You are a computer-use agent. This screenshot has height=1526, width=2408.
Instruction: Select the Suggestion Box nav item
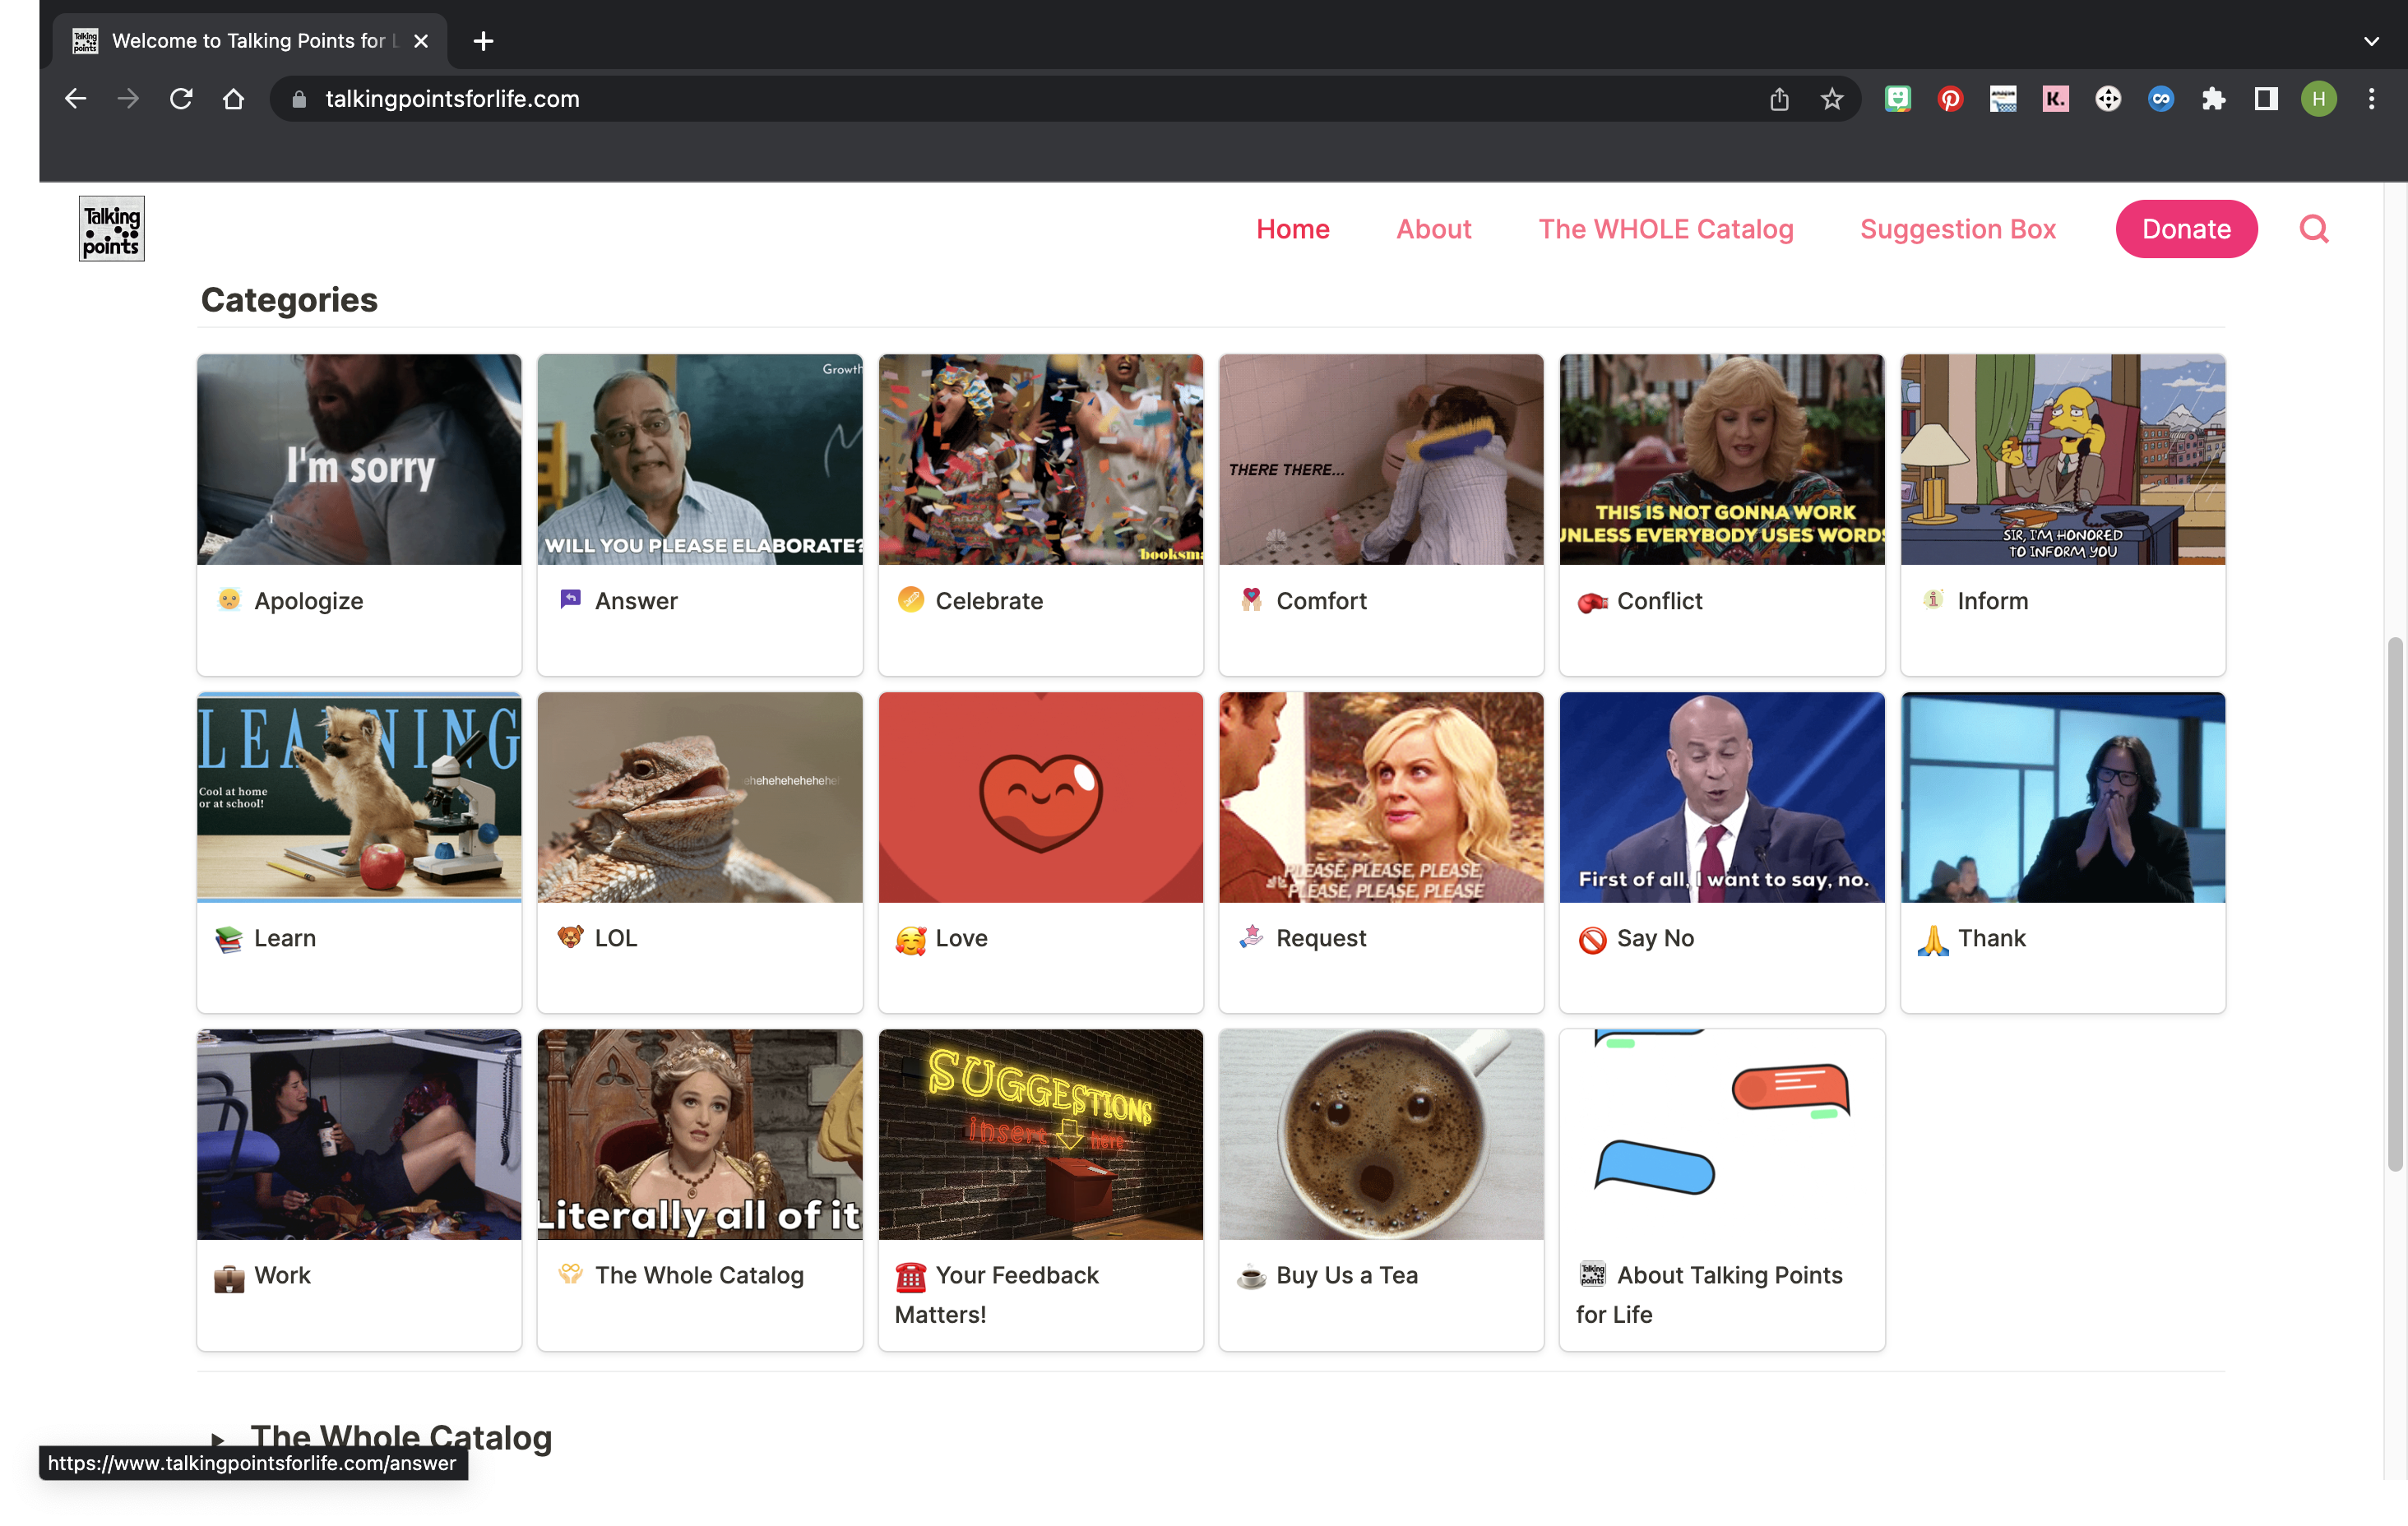(1957, 229)
